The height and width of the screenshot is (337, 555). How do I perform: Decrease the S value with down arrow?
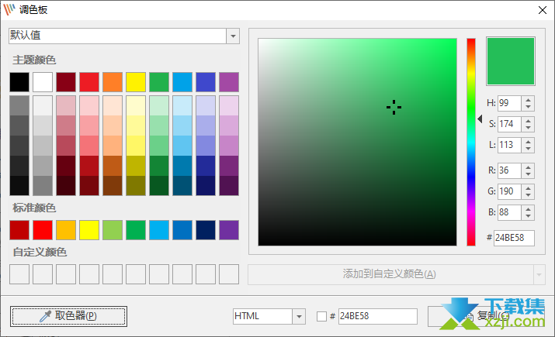coord(528,128)
